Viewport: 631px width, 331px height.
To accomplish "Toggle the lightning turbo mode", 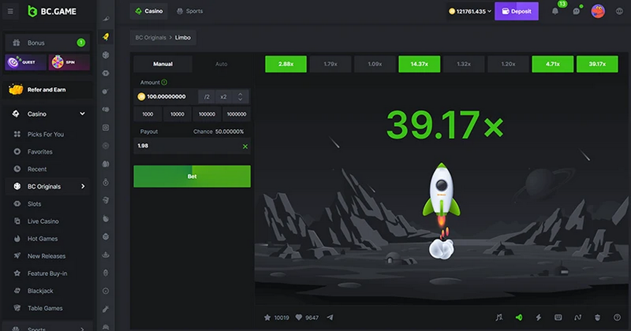I will coord(538,317).
